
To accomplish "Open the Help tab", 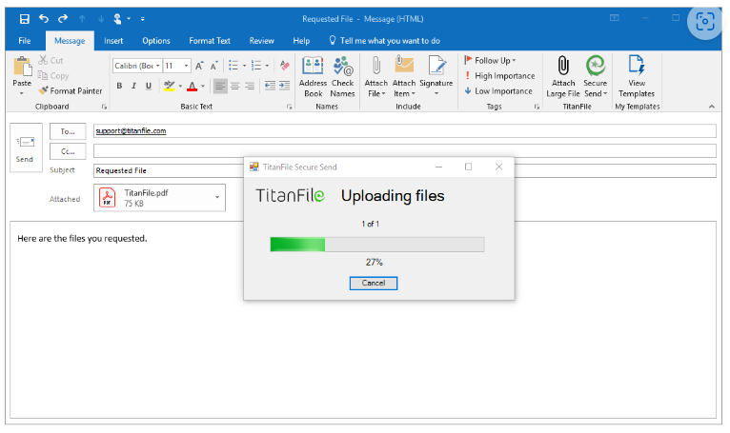I will [x=301, y=41].
